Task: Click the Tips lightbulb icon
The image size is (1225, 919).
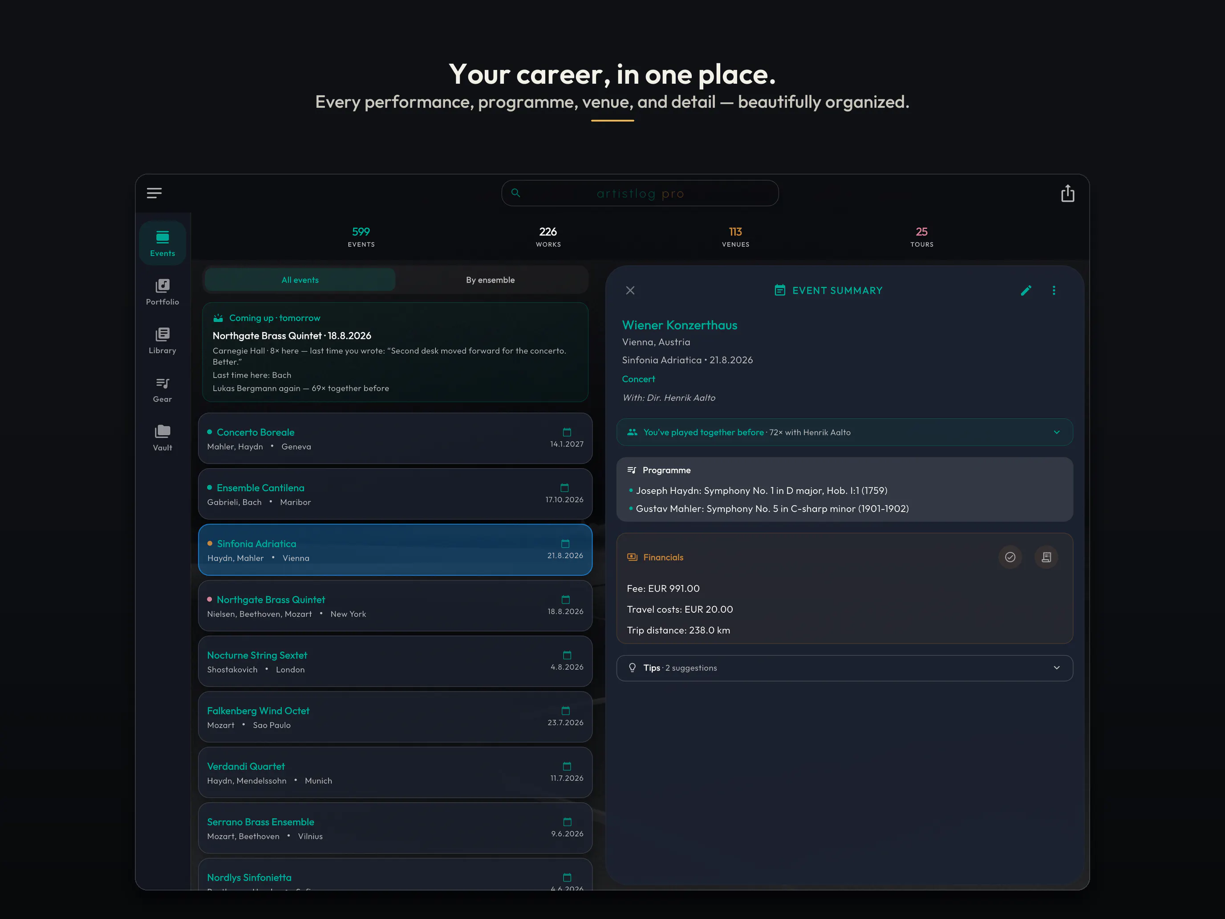Action: tap(632, 667)
